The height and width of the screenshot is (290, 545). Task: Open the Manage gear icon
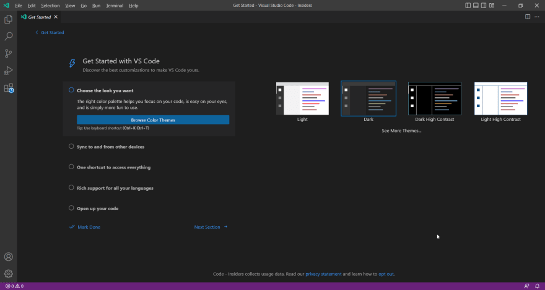click(8, 274)
